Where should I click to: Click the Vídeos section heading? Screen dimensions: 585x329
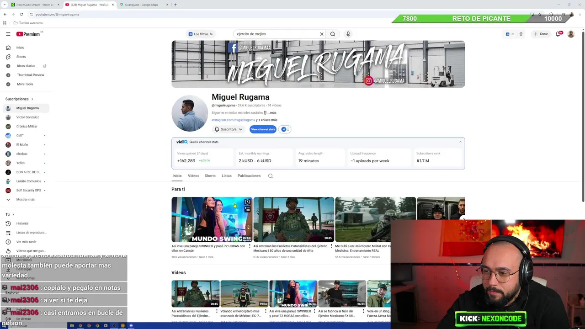point(179,273)
